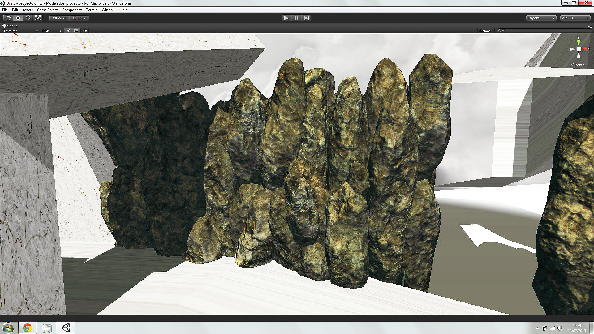The image size is (594, 334).
Task: Select the Rotate tool
Action: pyautogui.click(x=28, y=18)
